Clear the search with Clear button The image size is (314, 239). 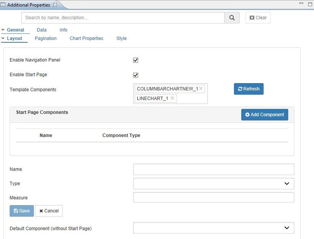click(x=258, y=18)
